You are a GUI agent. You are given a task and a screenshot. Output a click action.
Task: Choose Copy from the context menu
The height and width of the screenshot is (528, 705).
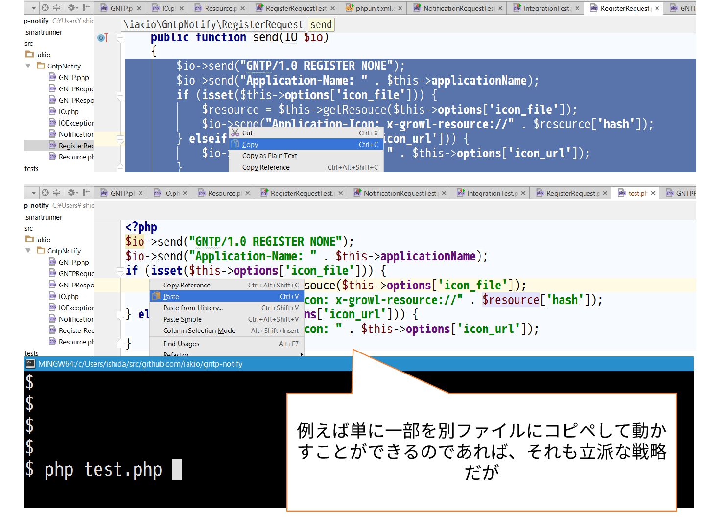point(306,144)
